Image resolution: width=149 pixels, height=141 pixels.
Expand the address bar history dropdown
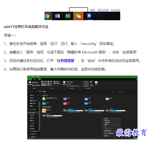click(110, 92)
